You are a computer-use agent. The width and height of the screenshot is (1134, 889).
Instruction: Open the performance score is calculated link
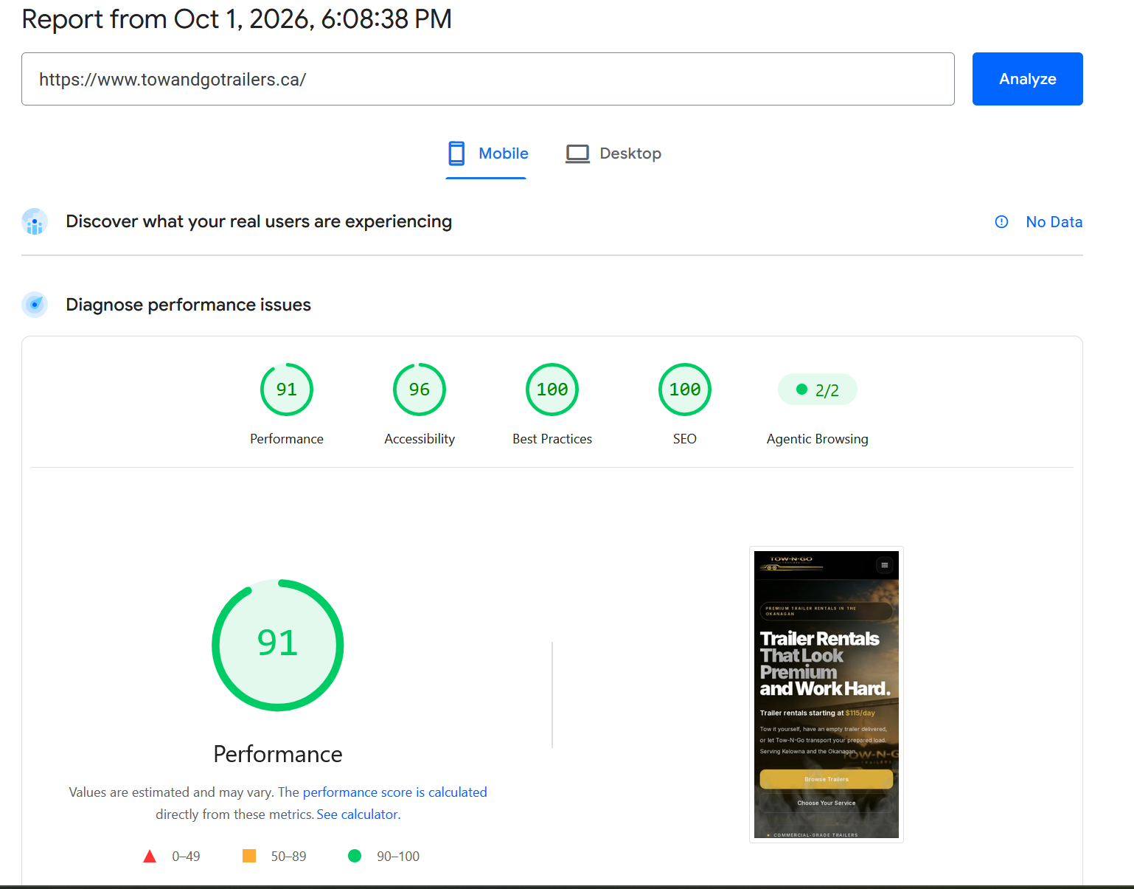coord(394,792)
